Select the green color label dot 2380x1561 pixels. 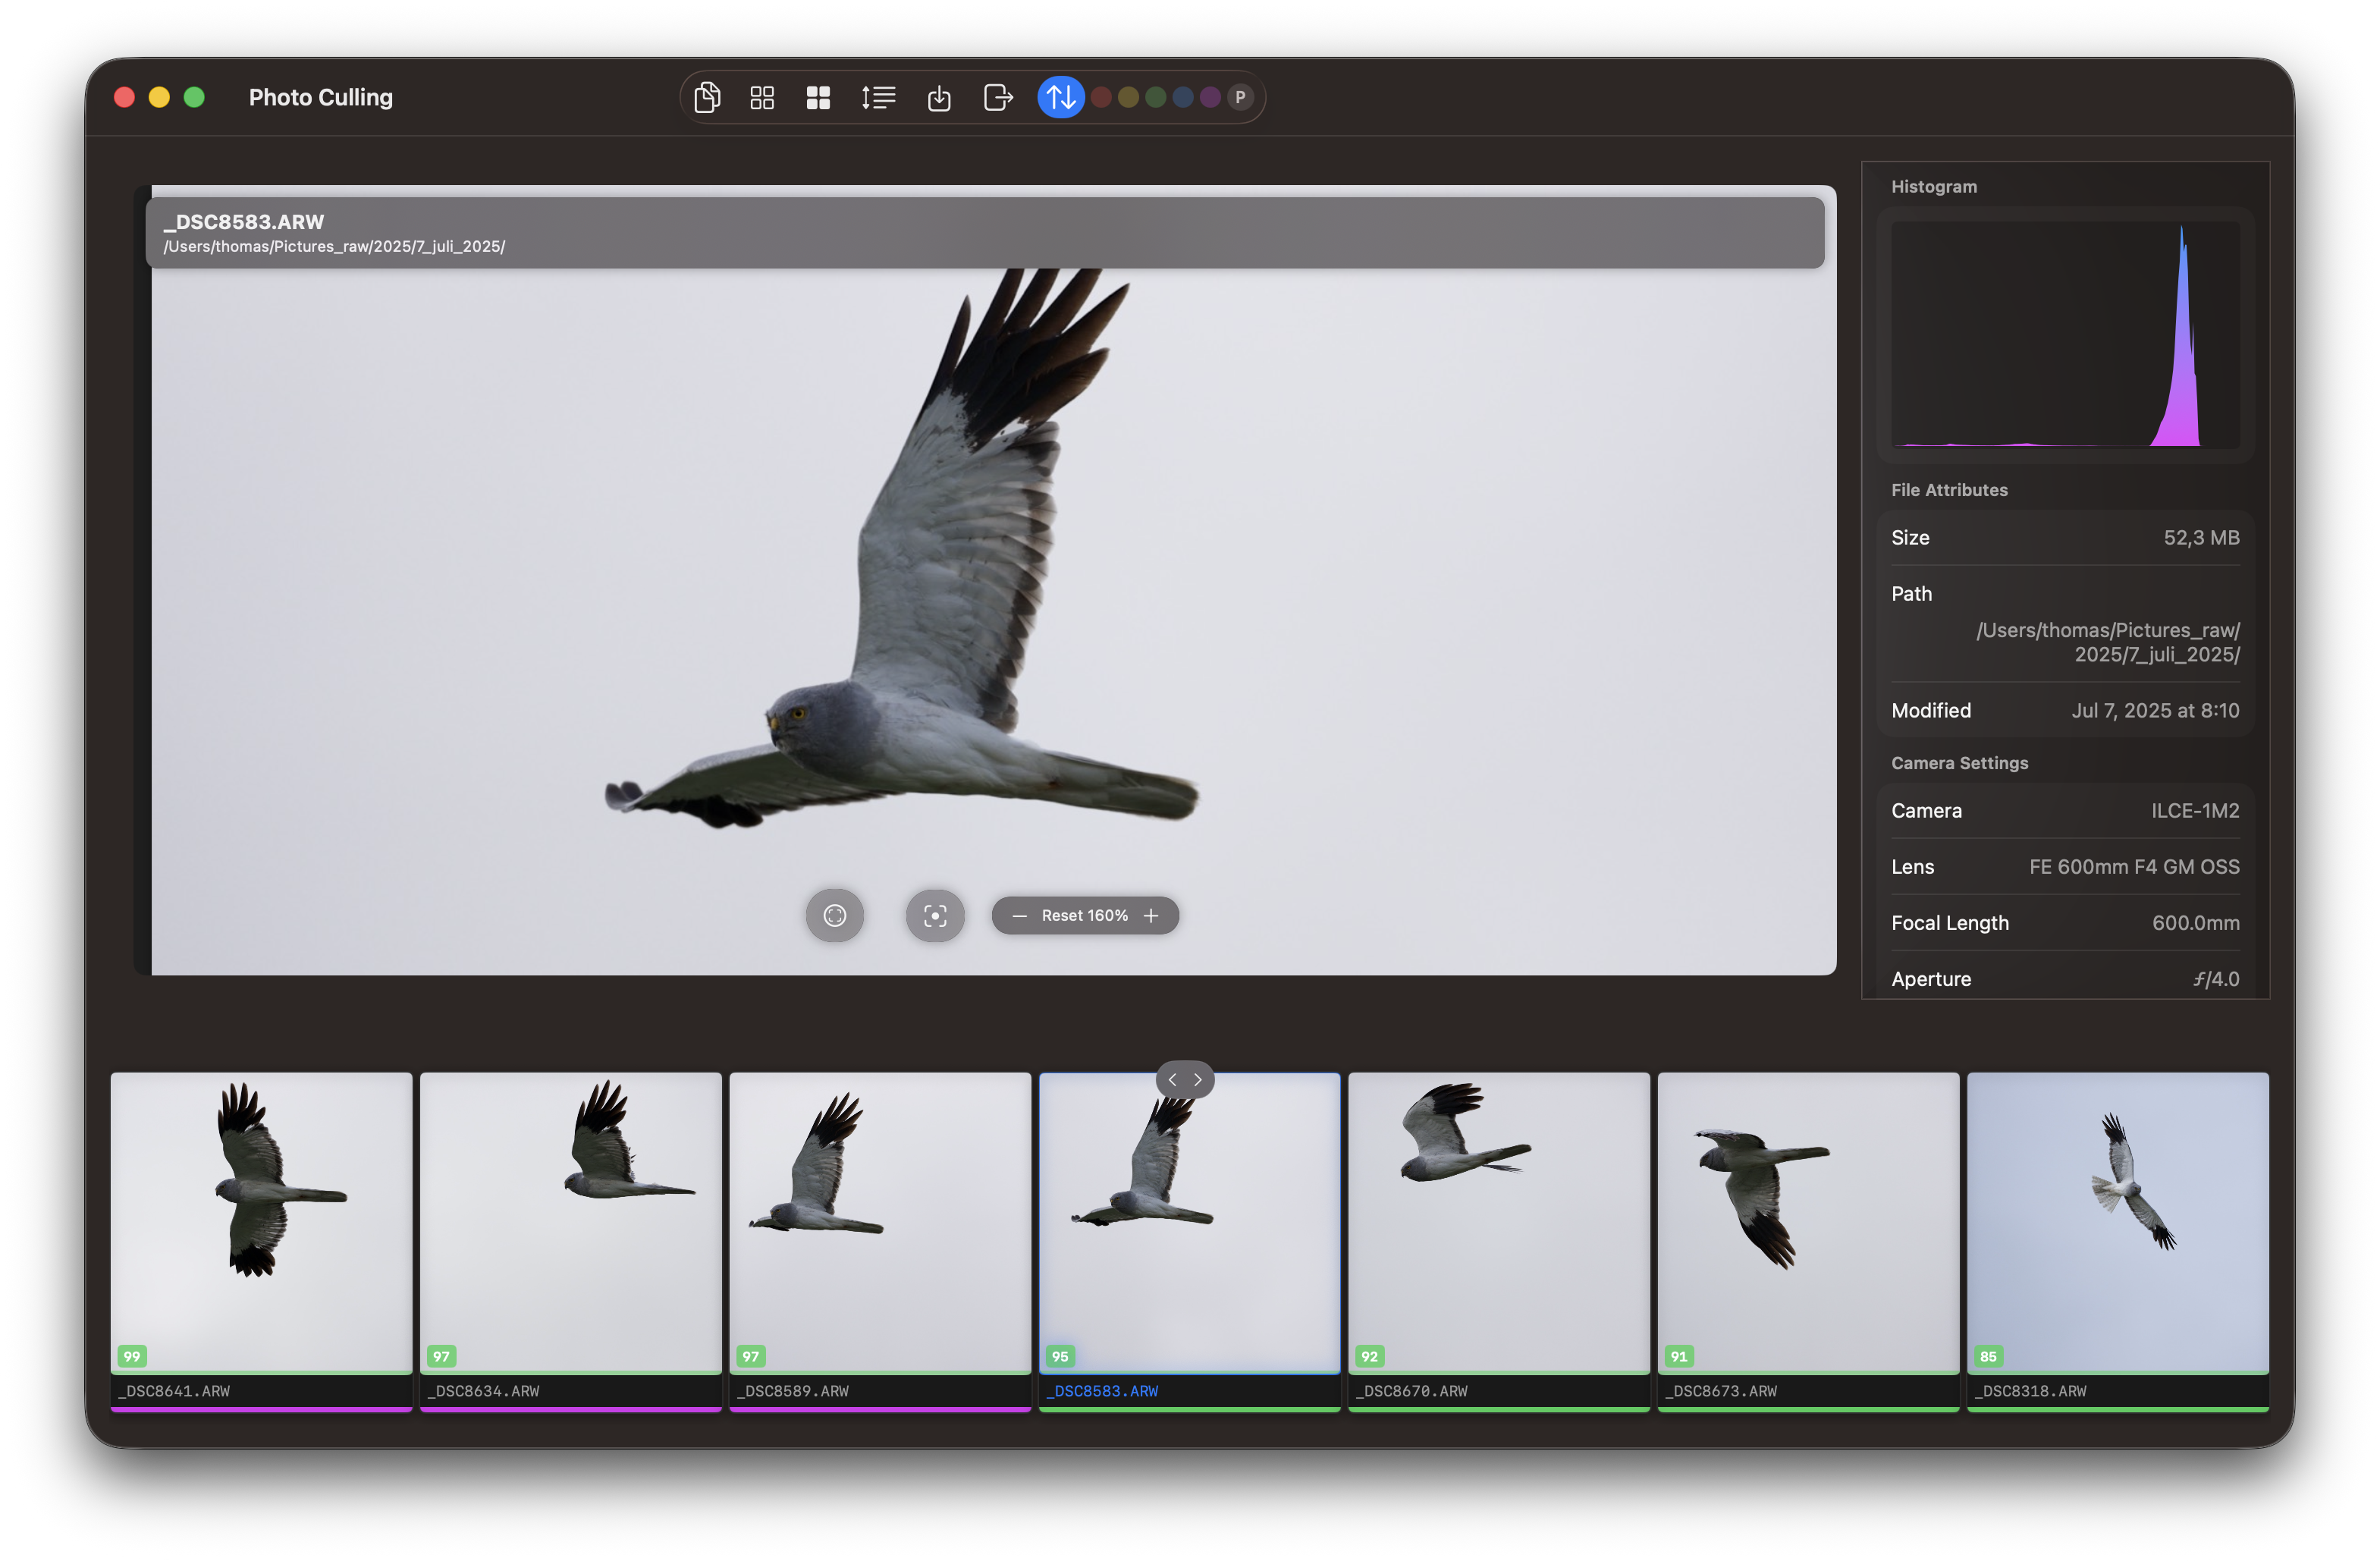pos(1156,97)
